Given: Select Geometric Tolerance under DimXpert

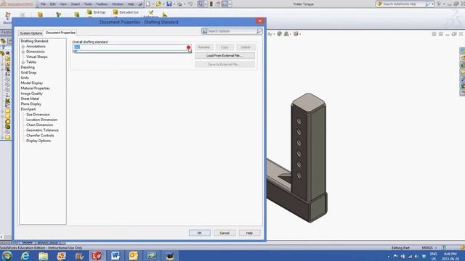Looking at the screenshot, I should [x=42, y=130].
